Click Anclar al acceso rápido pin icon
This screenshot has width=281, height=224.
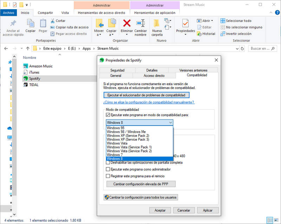point(13,24)
